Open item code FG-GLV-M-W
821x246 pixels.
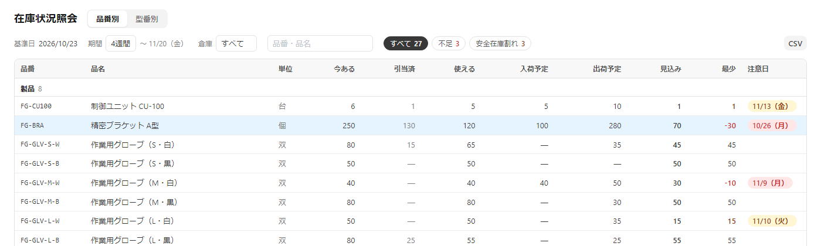coord(40,183)
